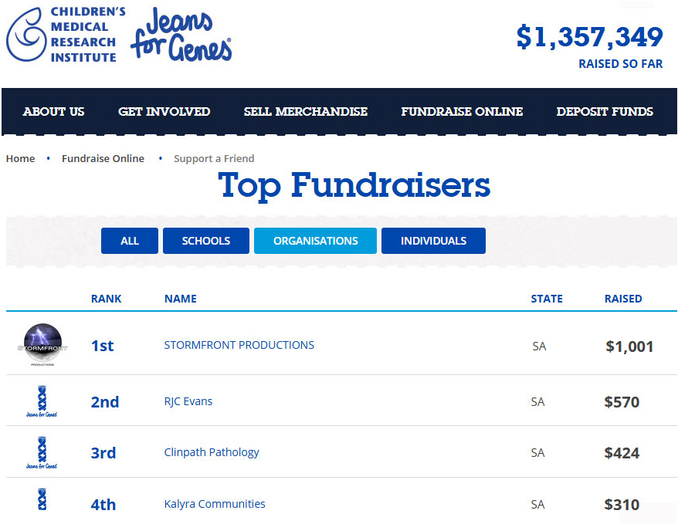Open the Fundraise Online menu item
This screenshot has height=524, width=678.
462,111
